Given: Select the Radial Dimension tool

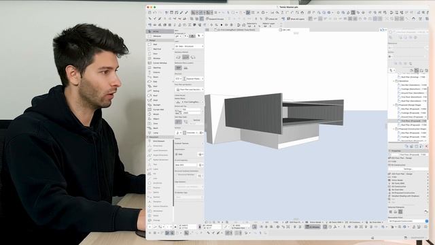Looking at the screenshot, I should click(160, 160).
